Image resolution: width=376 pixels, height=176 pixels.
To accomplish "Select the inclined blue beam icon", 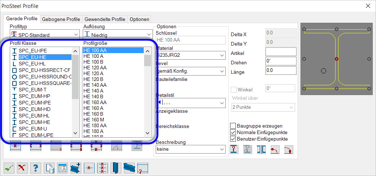I will click(129, 168).
